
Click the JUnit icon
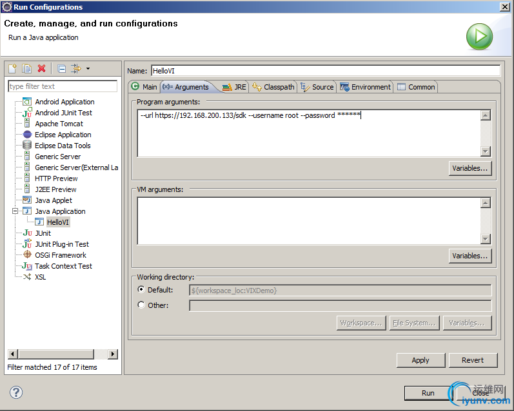pyautogui.click(x=27, y=233)
